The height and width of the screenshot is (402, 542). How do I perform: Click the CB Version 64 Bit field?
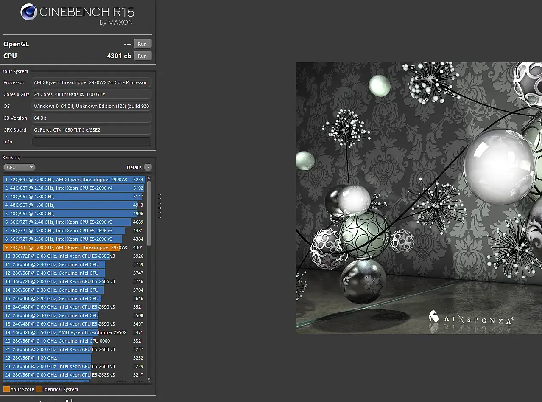[x=92, y=118]
